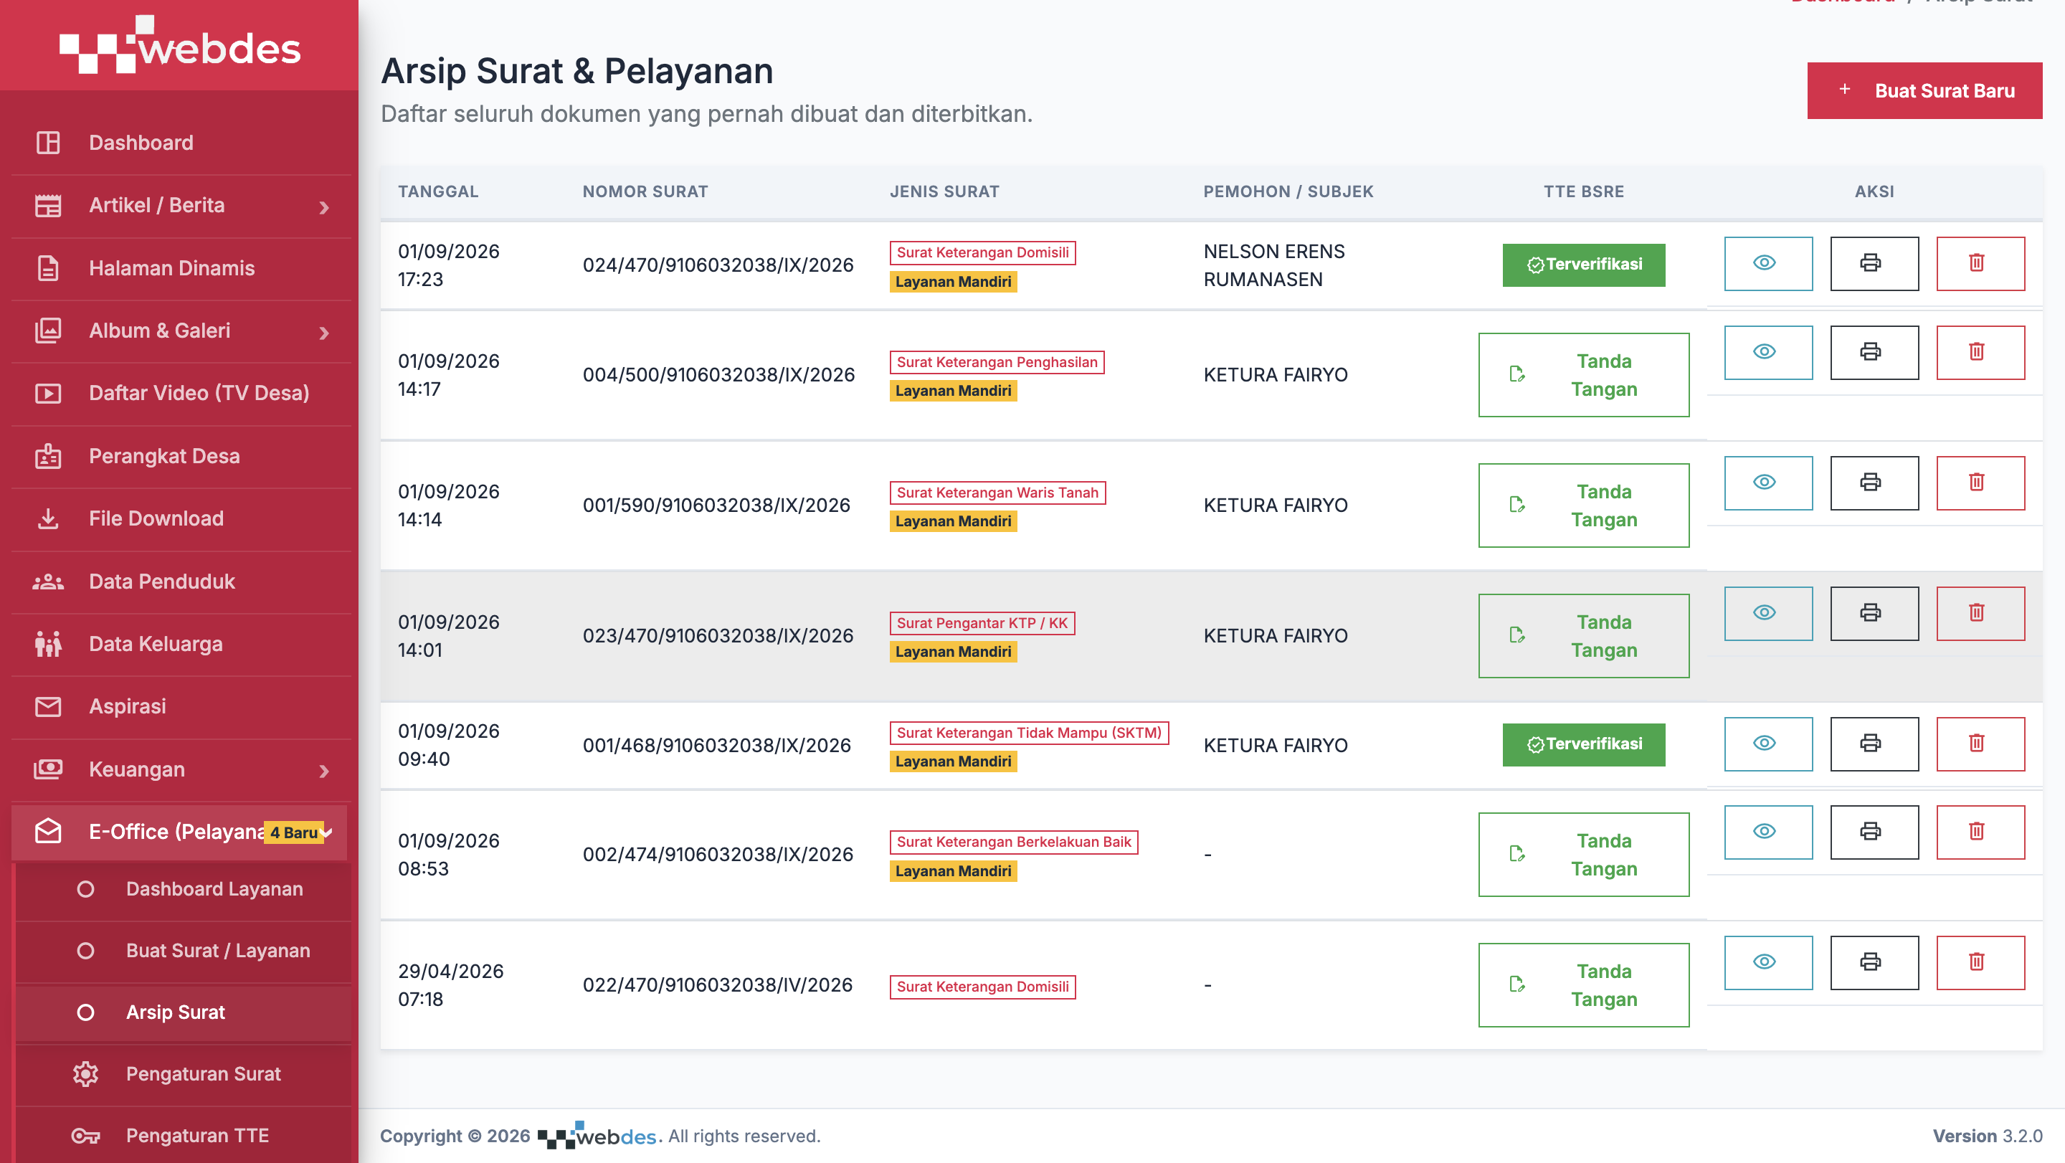Open the Perangkat Desa menu item
The image size is (2065, 1163).
(181, 456)
